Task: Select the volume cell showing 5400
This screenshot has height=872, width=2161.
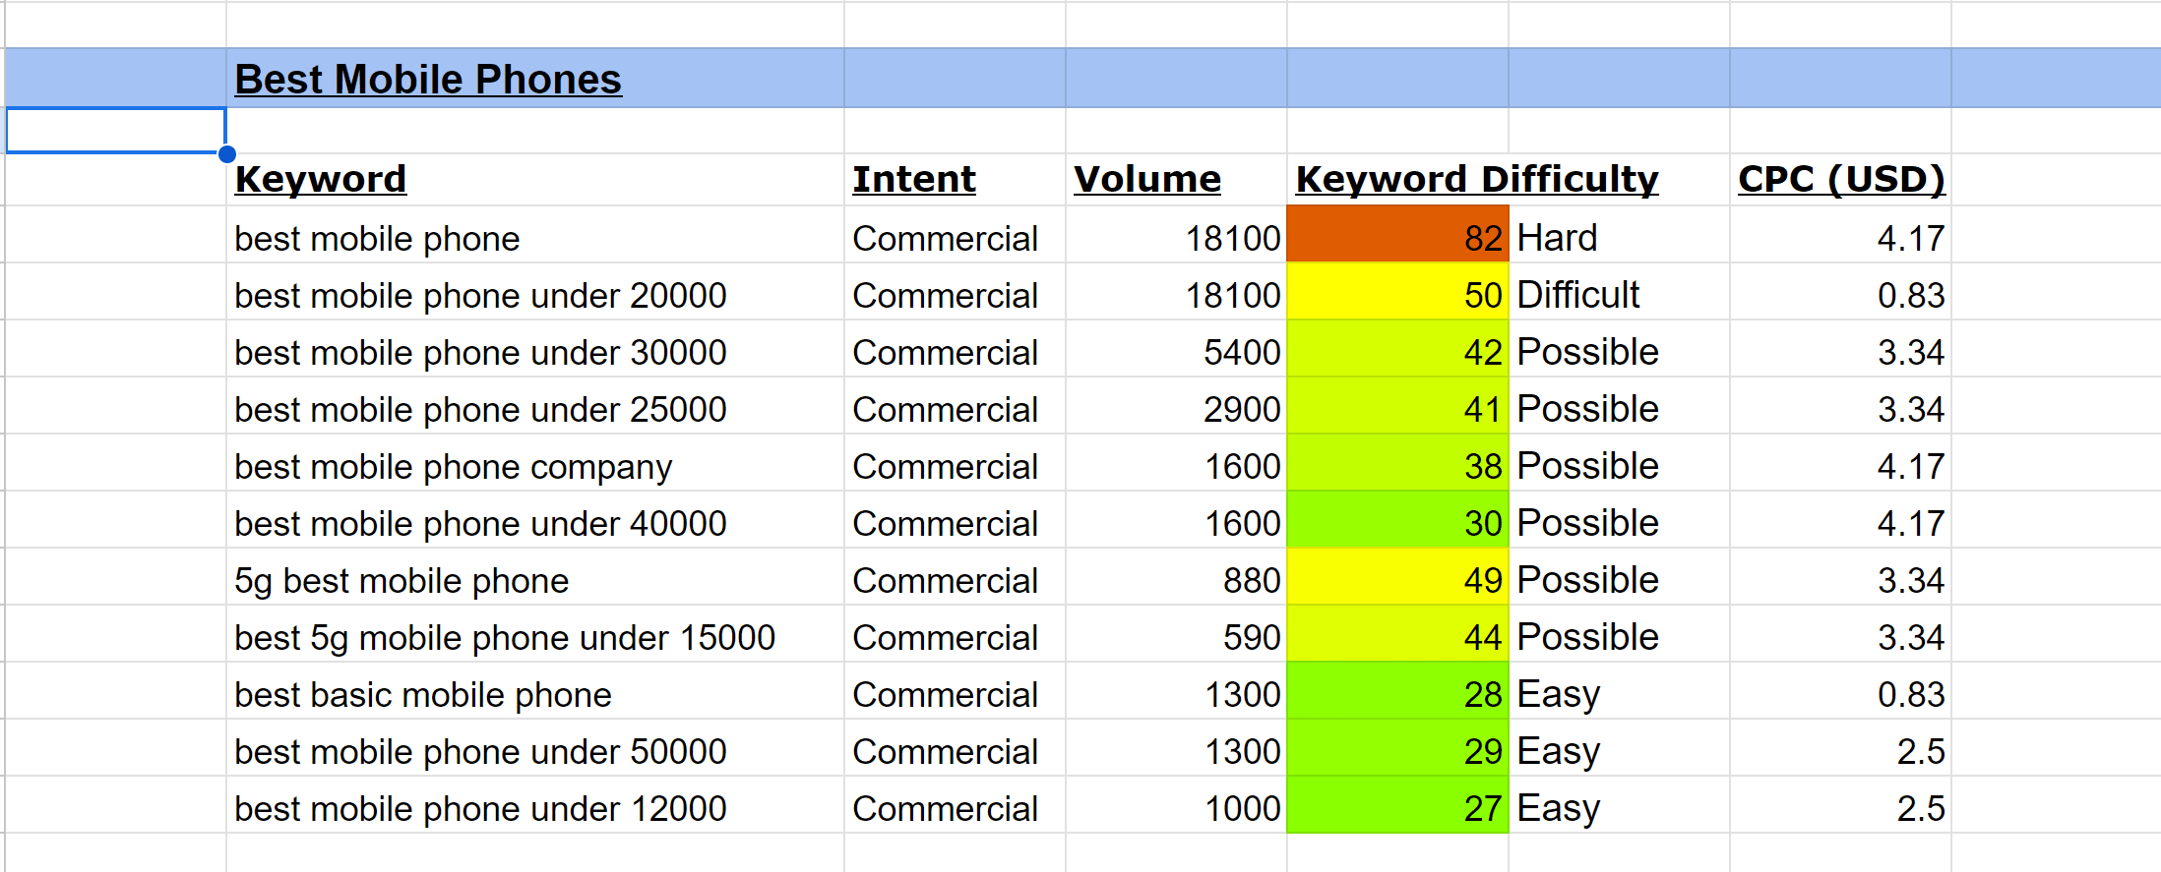Action: coord(1176,351)
